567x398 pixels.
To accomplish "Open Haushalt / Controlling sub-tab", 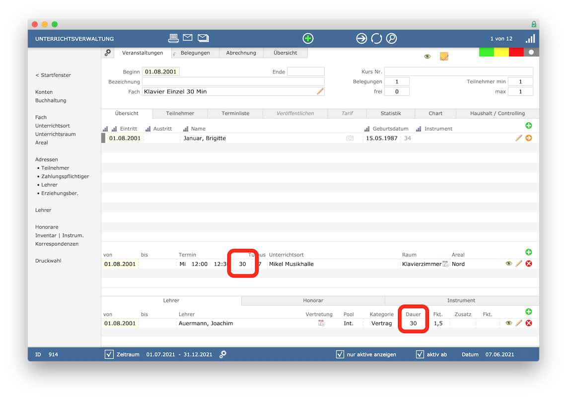I will click(497, 114).
